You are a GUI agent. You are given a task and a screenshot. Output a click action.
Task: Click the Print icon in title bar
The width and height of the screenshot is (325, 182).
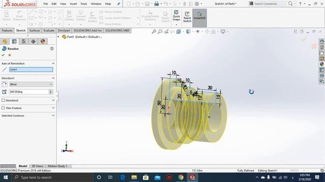pyautogui.click(x=156, y=4)
